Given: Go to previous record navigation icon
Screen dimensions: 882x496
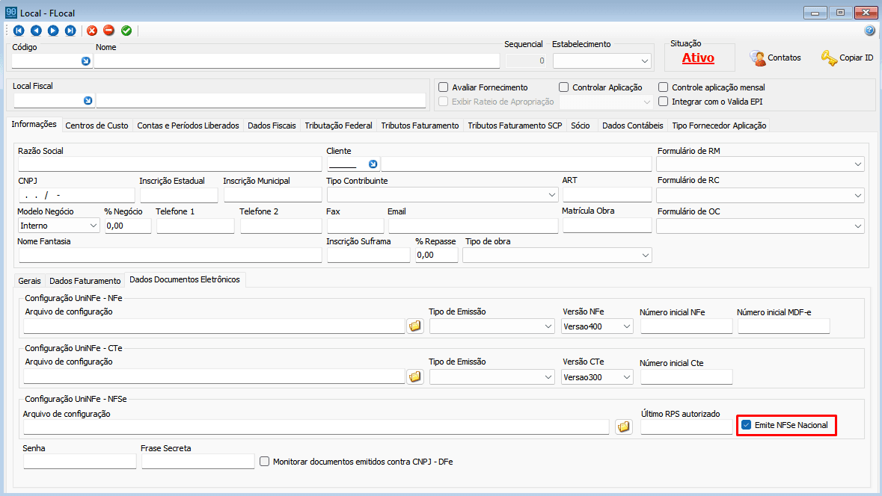Looking at the screenshot, I should point(36,31).
